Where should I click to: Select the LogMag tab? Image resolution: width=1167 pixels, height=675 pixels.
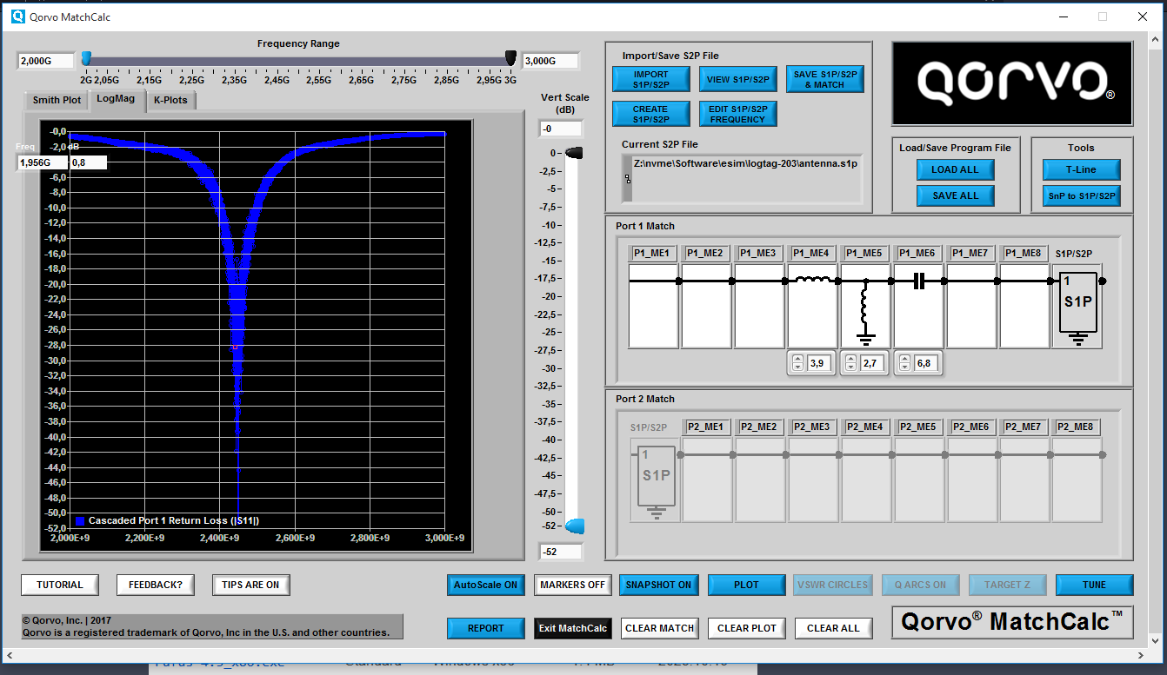point(116,99)
